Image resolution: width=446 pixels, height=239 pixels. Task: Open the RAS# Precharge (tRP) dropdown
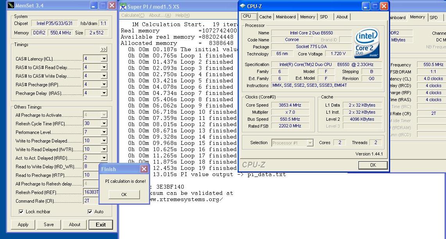pyautogui.click(x=104, y=84)
